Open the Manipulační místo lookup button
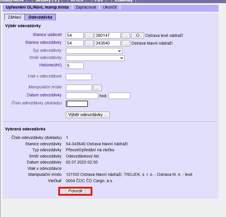The image size is (226, 217). tap(97, 88)
